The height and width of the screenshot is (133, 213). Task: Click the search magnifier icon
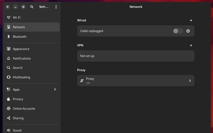(32, 7)
